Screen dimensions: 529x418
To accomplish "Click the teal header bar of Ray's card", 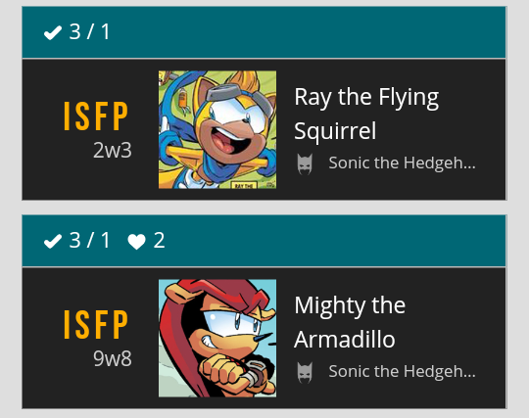I will 264,32.
